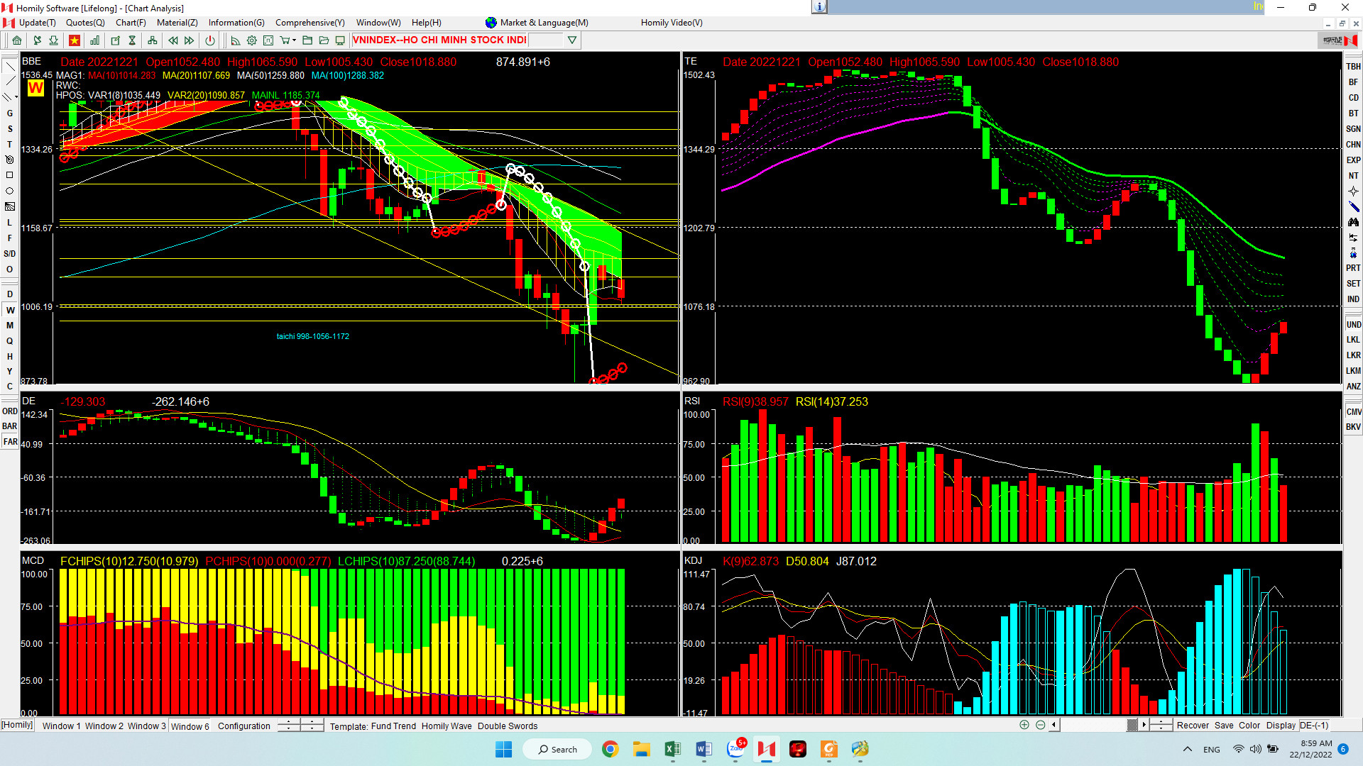Image resolution: width=1363 pixels, height=766 pixels.
Task: Open the shopping cart dropdown arrow
Action: click(x=294, y=40)
